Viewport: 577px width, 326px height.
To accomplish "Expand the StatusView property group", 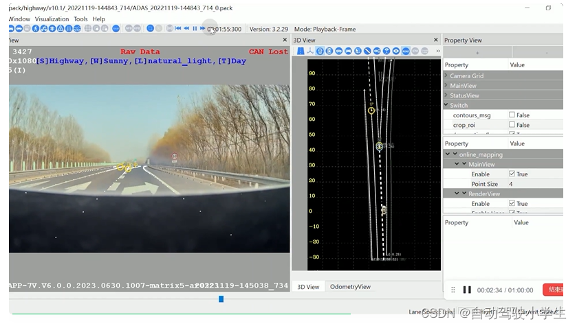I will point(446,95).
